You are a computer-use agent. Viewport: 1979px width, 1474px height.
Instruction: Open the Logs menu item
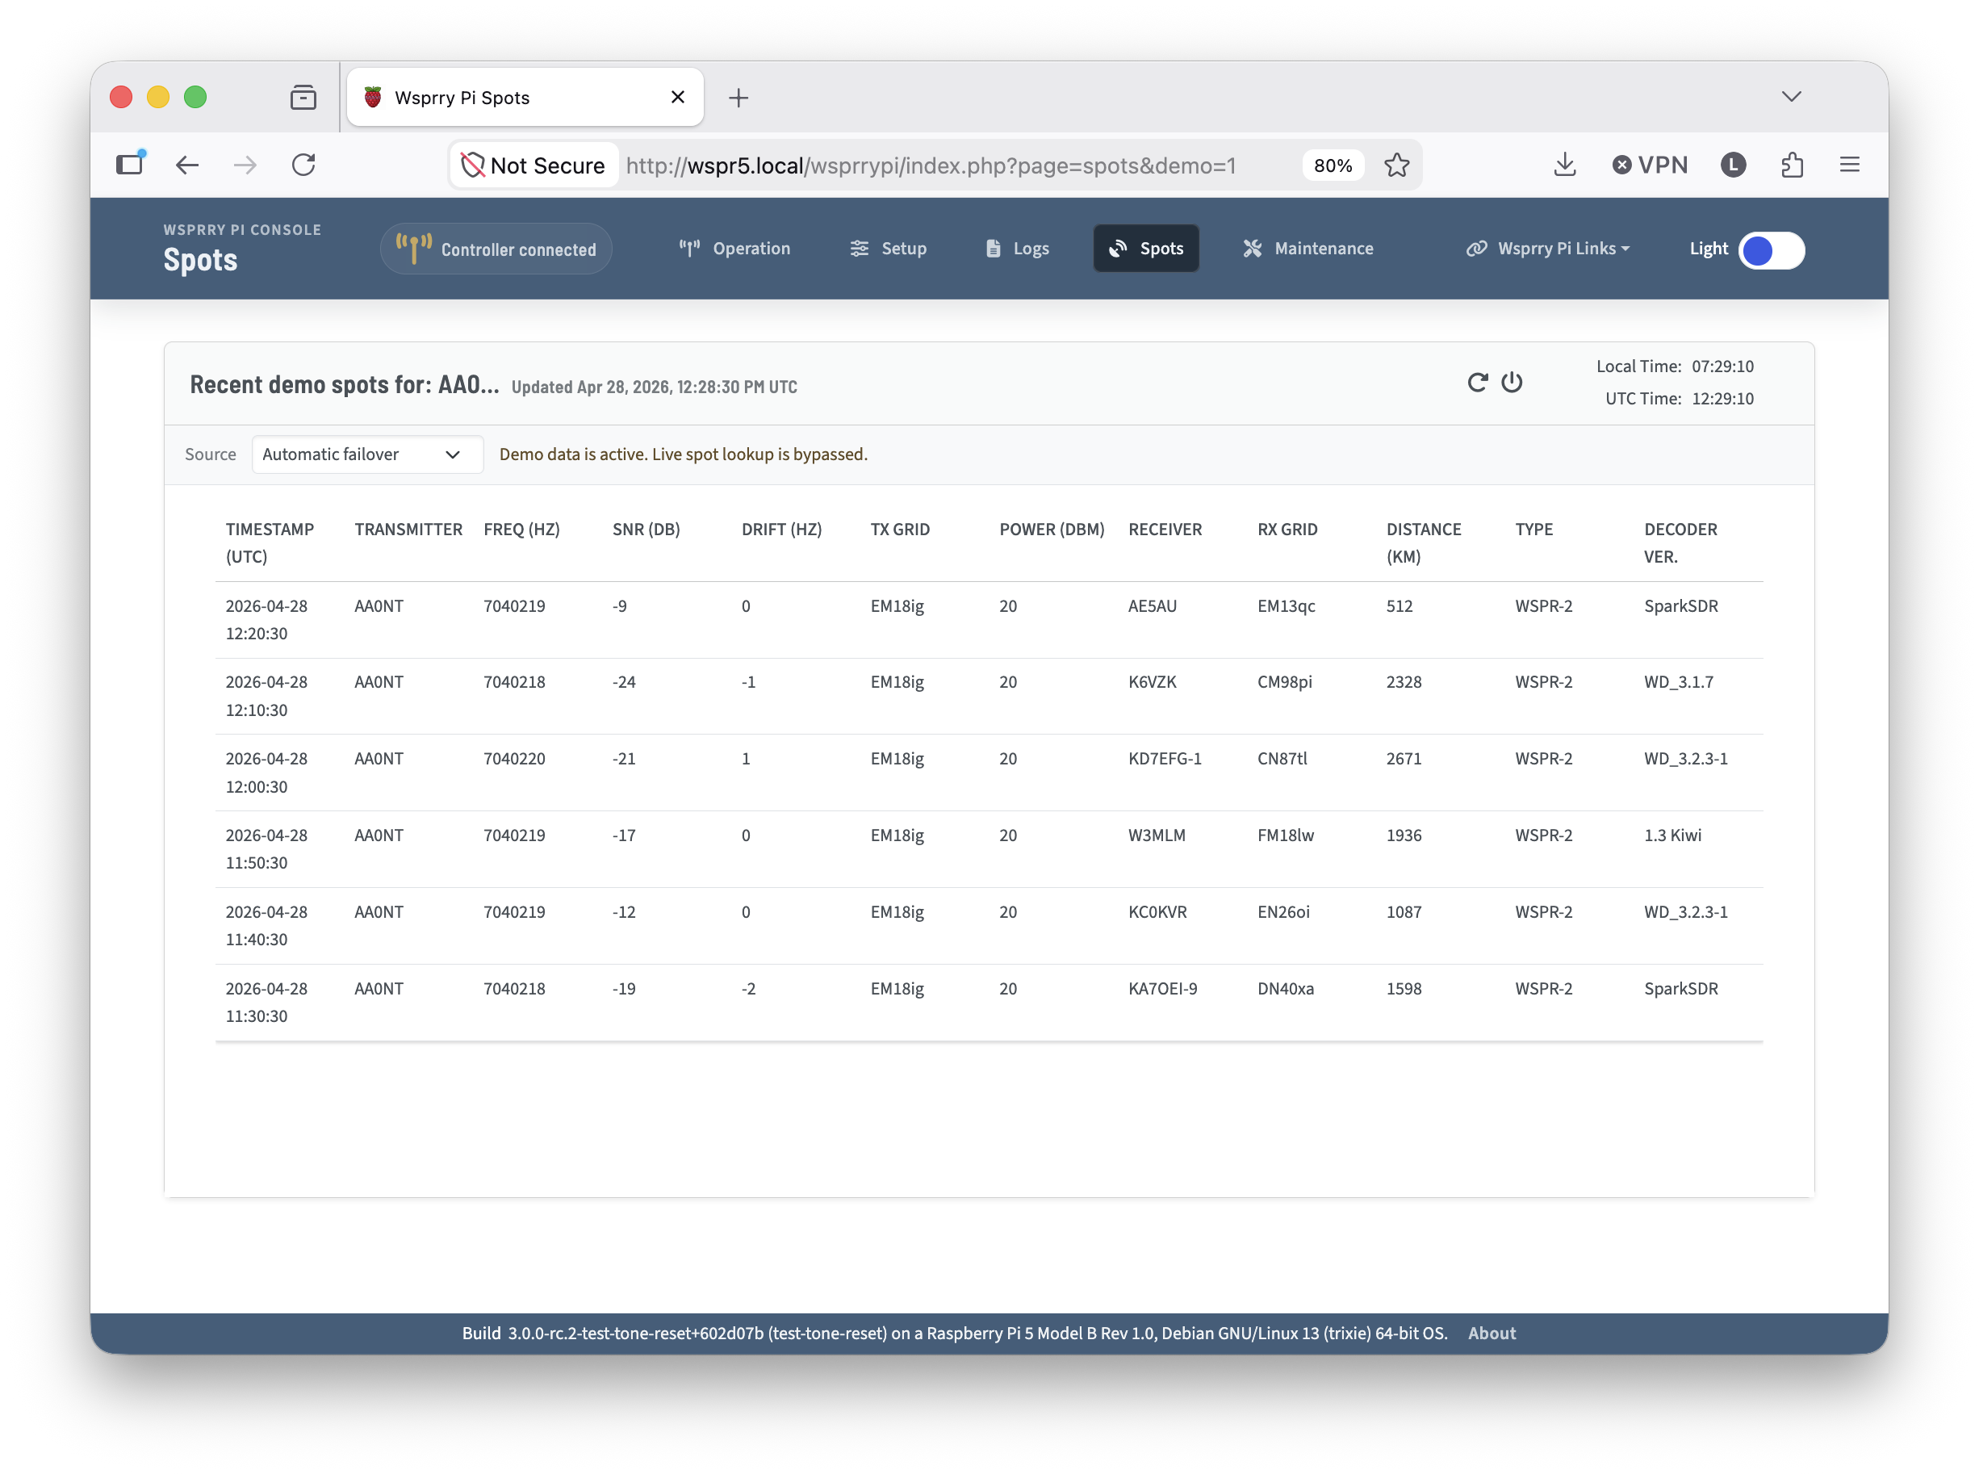tap(1017, 249)
